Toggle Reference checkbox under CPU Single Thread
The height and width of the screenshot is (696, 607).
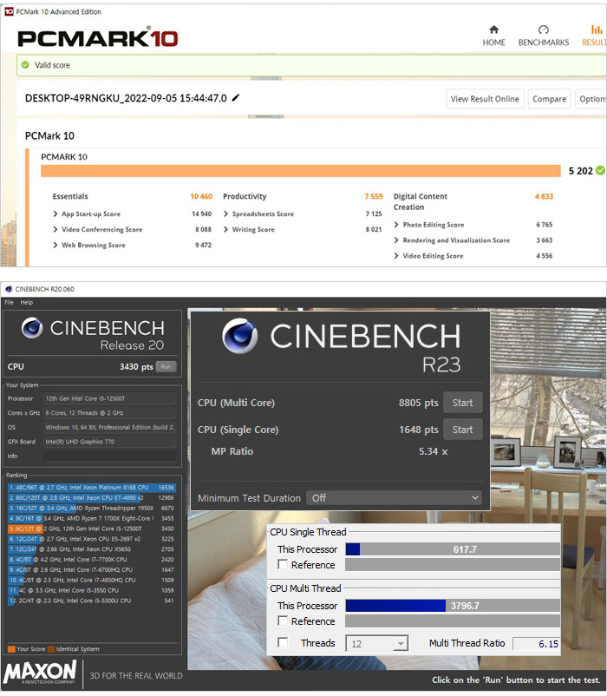[283, 564]
